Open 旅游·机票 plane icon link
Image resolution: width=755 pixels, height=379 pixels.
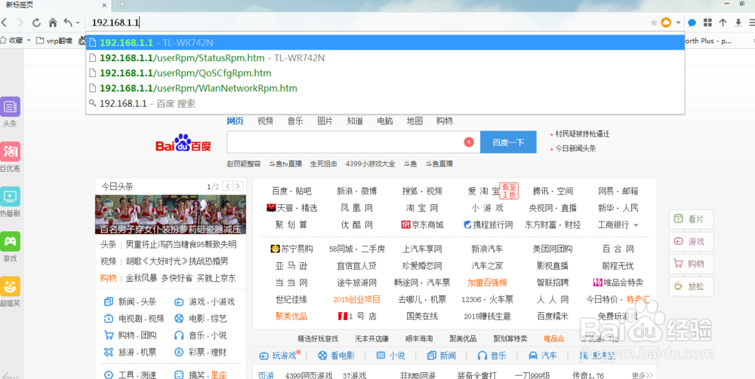click(x=131, y=352)
